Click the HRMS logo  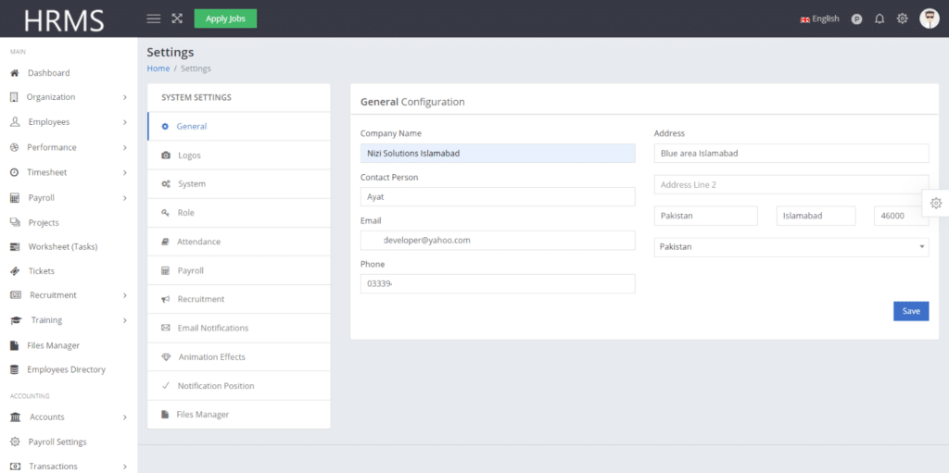point(64,20)
